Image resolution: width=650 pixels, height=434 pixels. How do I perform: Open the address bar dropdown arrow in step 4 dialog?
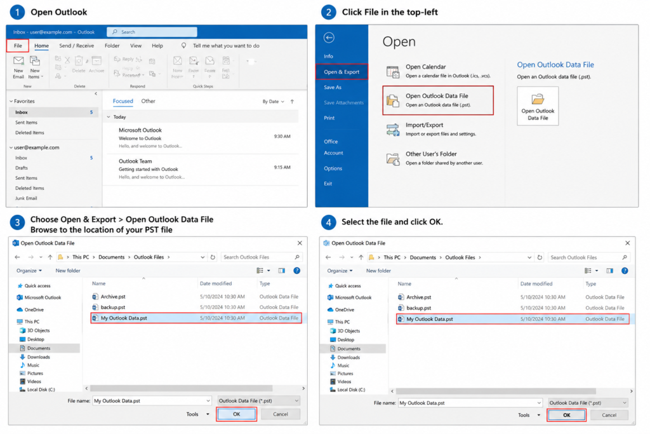[529, 257]
